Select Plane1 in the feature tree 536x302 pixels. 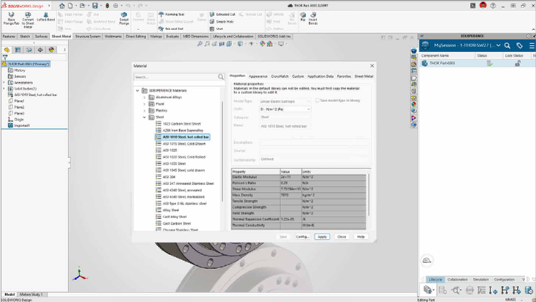click(x=19, y=101)
